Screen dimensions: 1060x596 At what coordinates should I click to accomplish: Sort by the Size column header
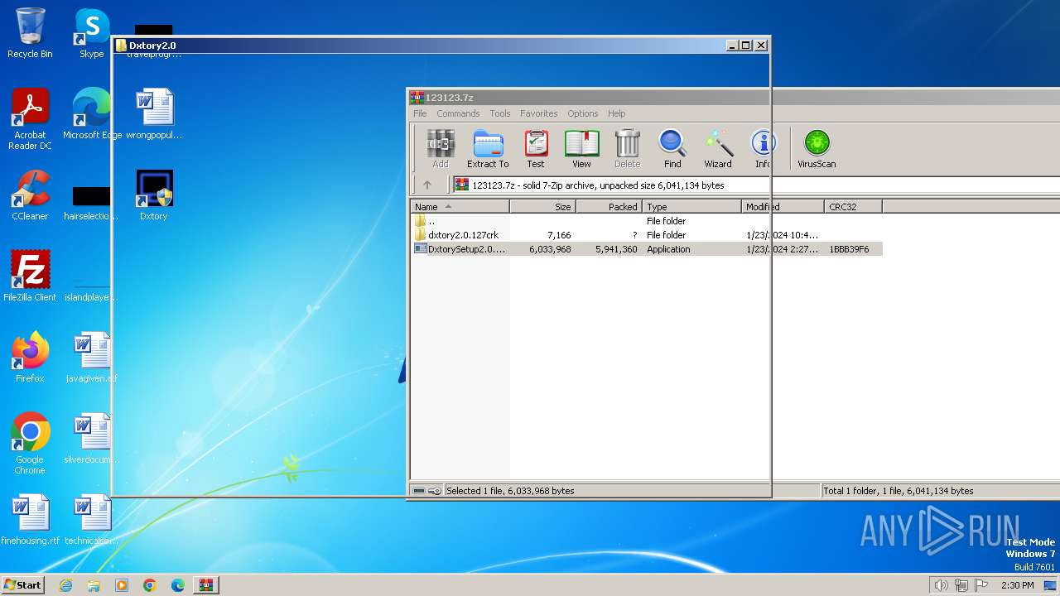click(542, 207)
